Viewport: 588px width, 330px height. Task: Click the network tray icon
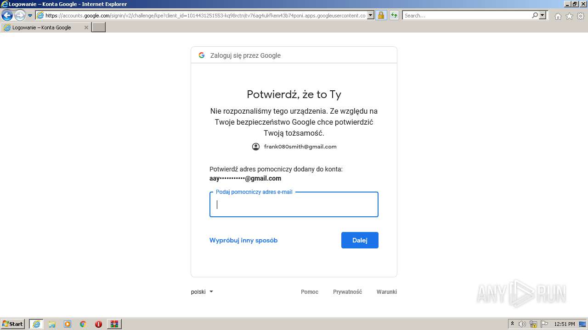click(x=533, y=324)
